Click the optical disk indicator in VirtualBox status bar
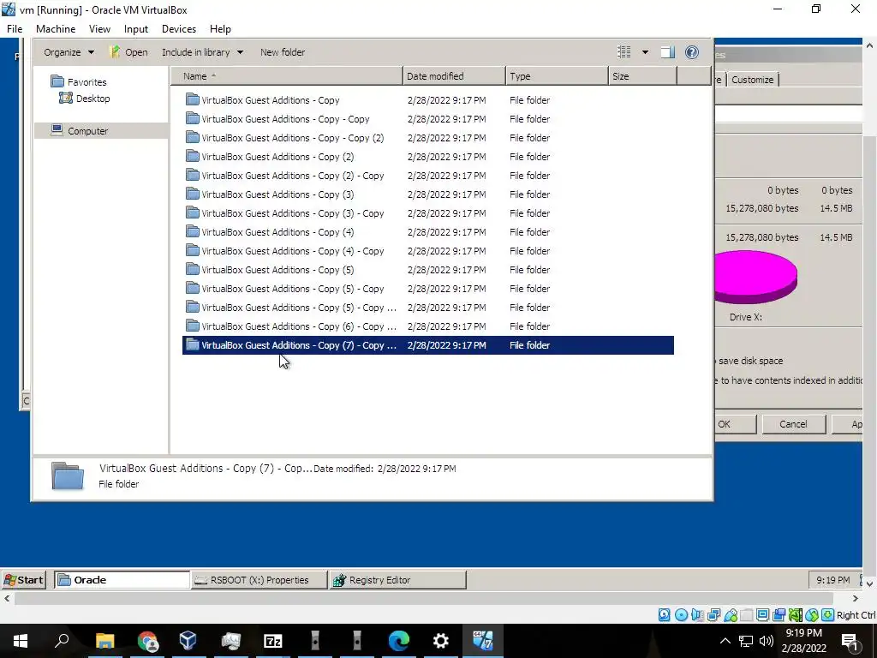 [681, 615]
